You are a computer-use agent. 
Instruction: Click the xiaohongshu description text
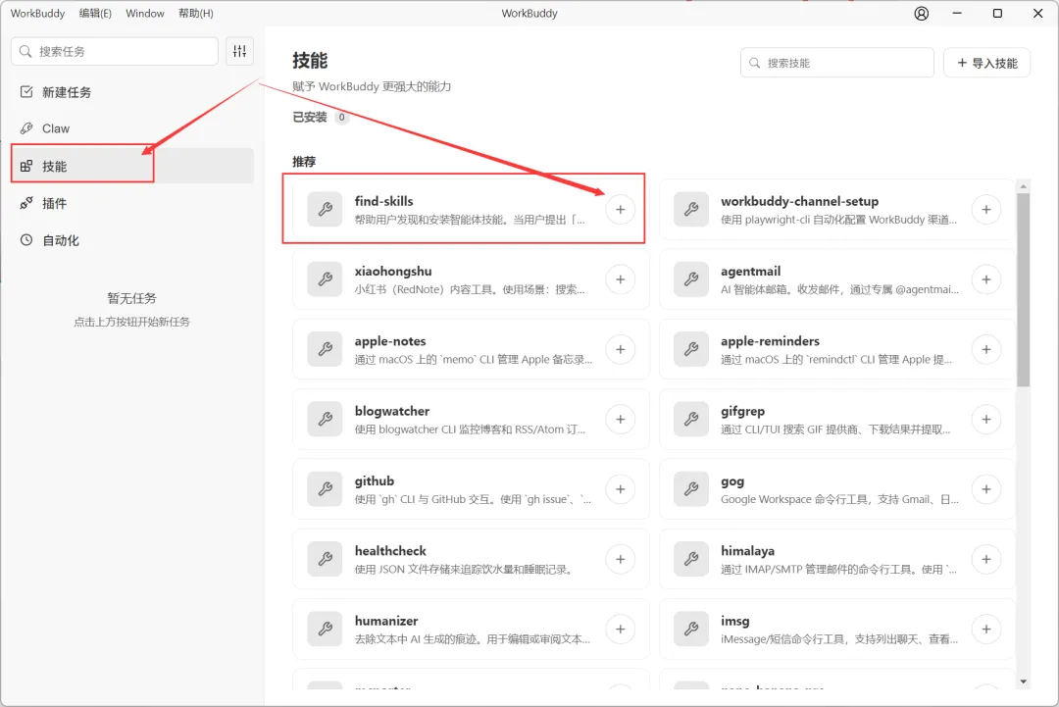coord(470,289)
